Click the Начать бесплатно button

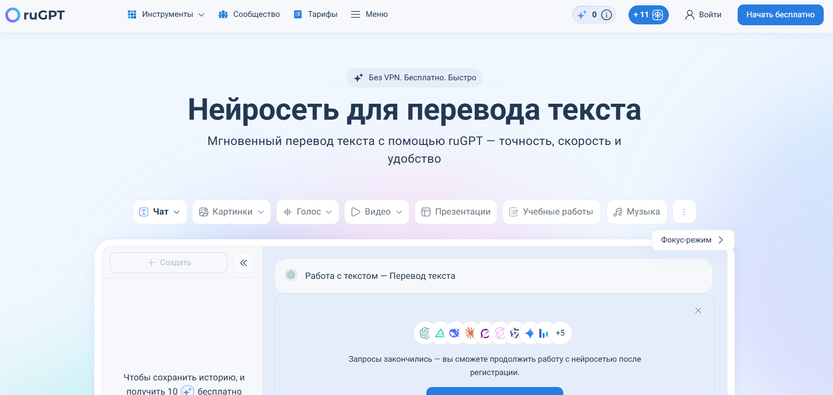780,15
